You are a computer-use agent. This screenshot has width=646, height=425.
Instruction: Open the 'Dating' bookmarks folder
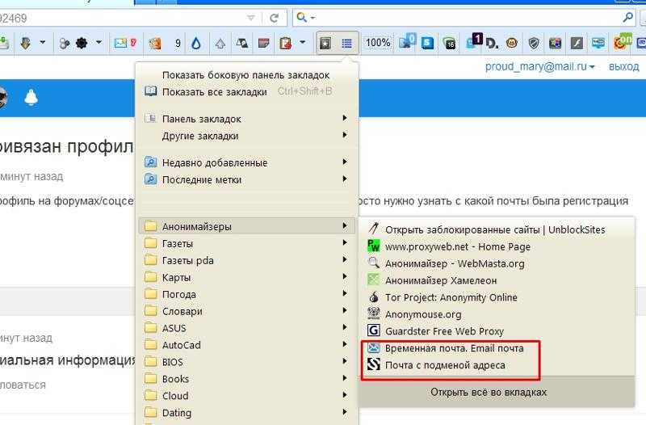click(x=247, y=412)
